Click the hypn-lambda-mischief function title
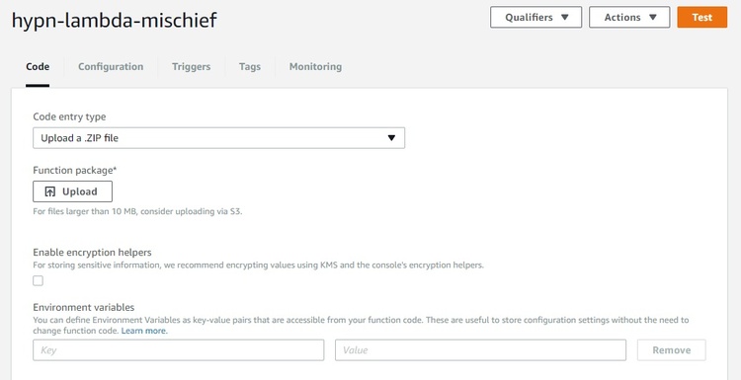 [x=115, y=21]
